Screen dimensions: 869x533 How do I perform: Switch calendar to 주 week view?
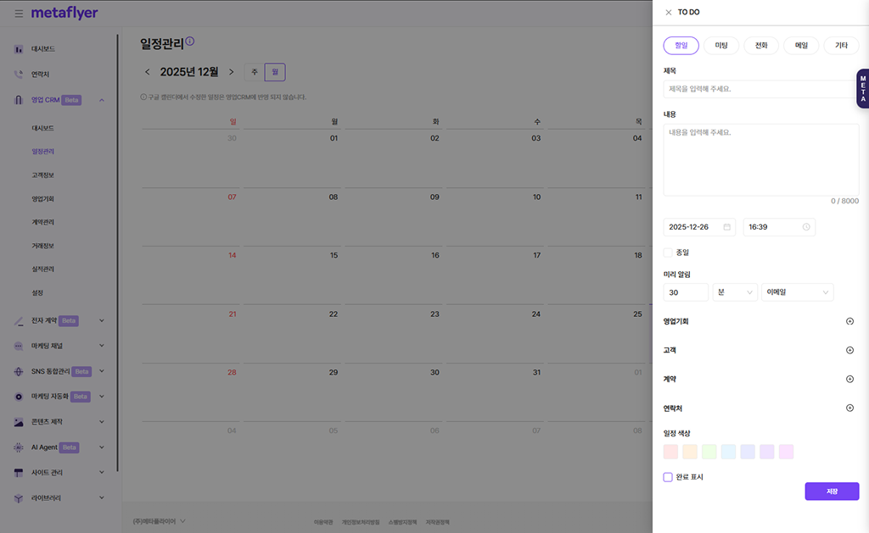(255, 72)
